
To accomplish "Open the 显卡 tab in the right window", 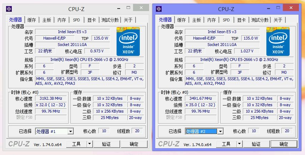I will [x=241, y=20].
